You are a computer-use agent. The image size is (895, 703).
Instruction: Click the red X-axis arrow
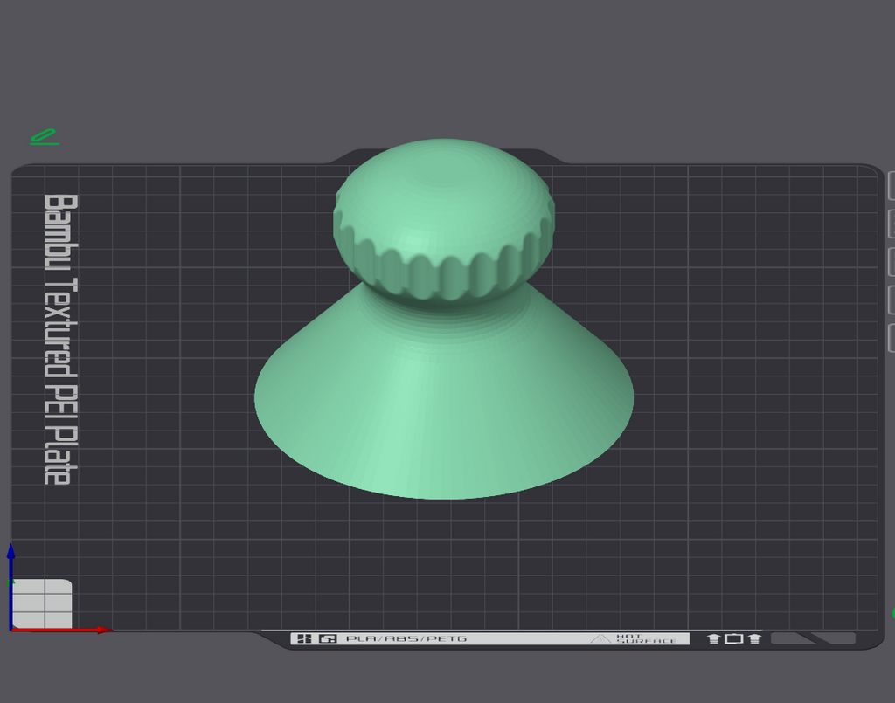pos(62,630)
